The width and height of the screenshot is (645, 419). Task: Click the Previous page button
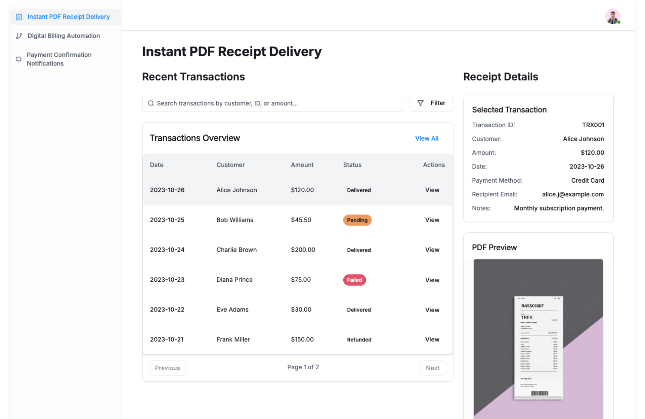pos(167,368)
